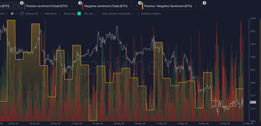261x126 pixels.
Task: Click Ethereum logo badge on Positive / Negative Sentiment chip
Action: 205,3
